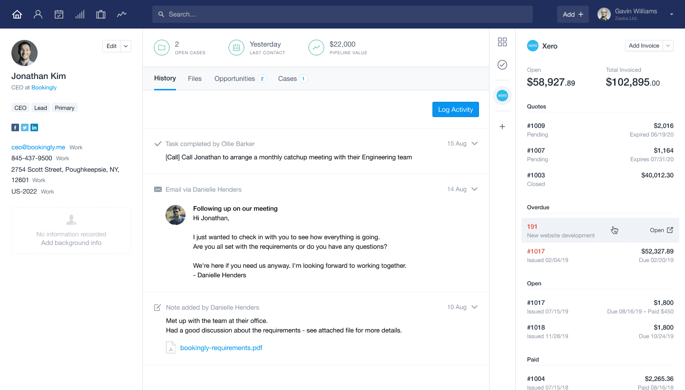Open the Calendar icon in the top bar
Screen dimensions: 685x390
pos(59,14)
